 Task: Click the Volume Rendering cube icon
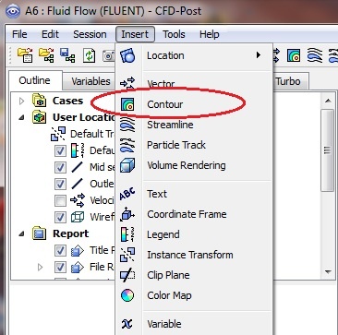(127, 165)
